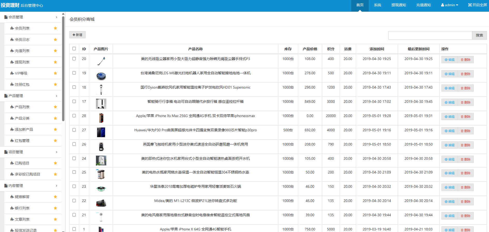Collapse the 会员管理 section chevron
This screenshot has height=232, width=489.
tap(56, 17)
